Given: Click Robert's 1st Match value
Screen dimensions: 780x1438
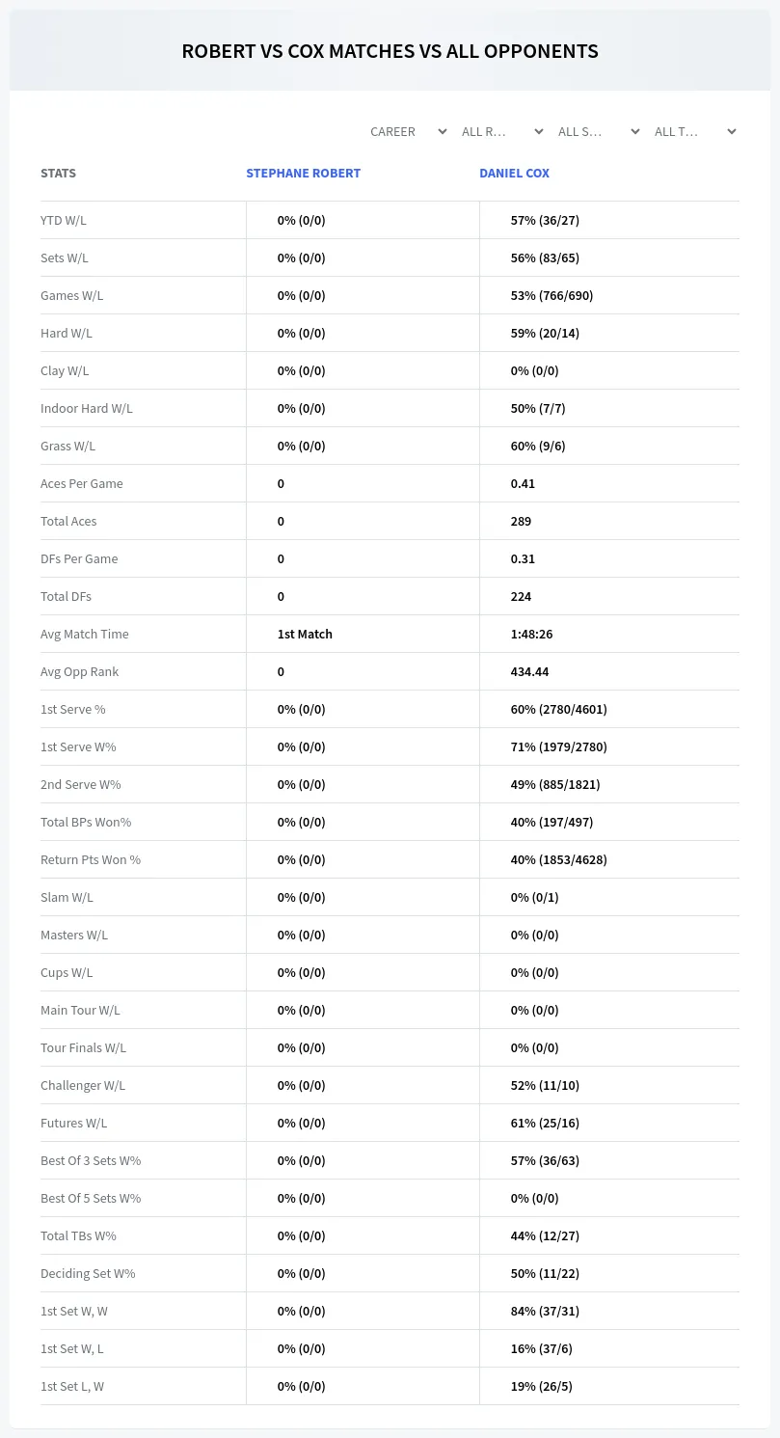Looking at the screenshot, I should [305, 634].
